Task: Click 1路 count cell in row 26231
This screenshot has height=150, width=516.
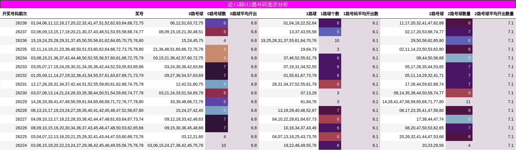Action: pos(330,84)
